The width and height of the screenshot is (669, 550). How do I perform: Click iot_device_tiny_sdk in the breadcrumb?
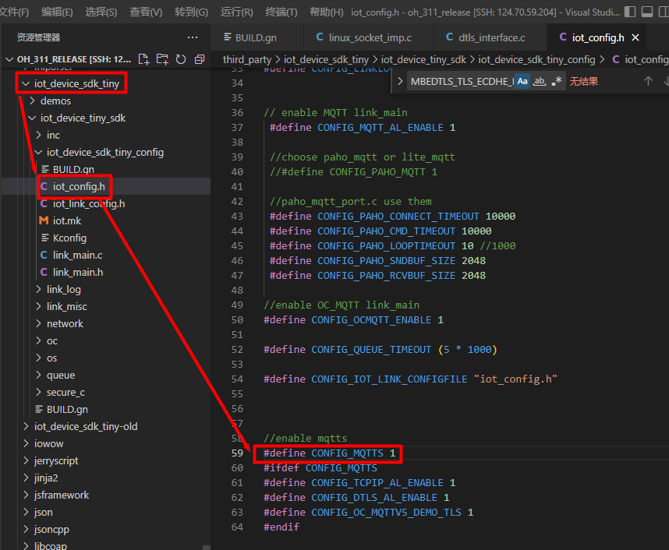click(423, 59)
